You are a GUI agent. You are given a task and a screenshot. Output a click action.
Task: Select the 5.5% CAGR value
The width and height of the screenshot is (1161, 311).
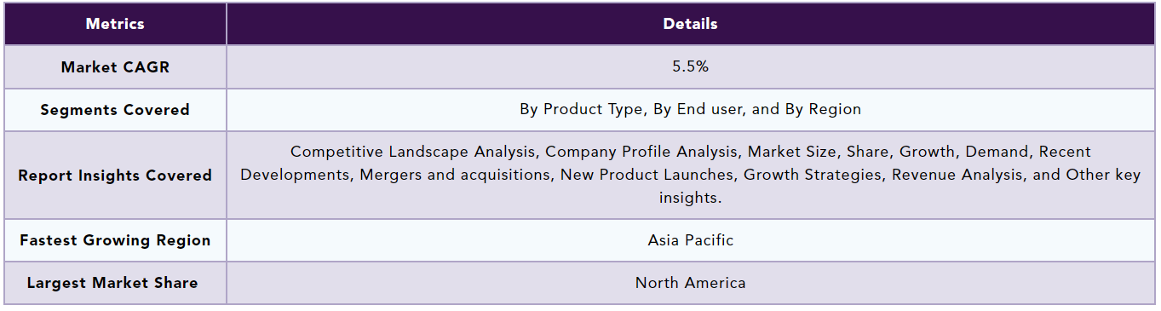point(690,66)
